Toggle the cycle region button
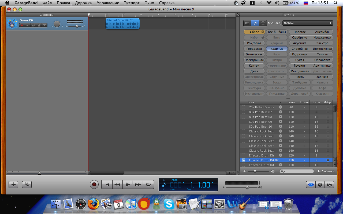Viewport: 343px width, 214px height. point(148,184)
